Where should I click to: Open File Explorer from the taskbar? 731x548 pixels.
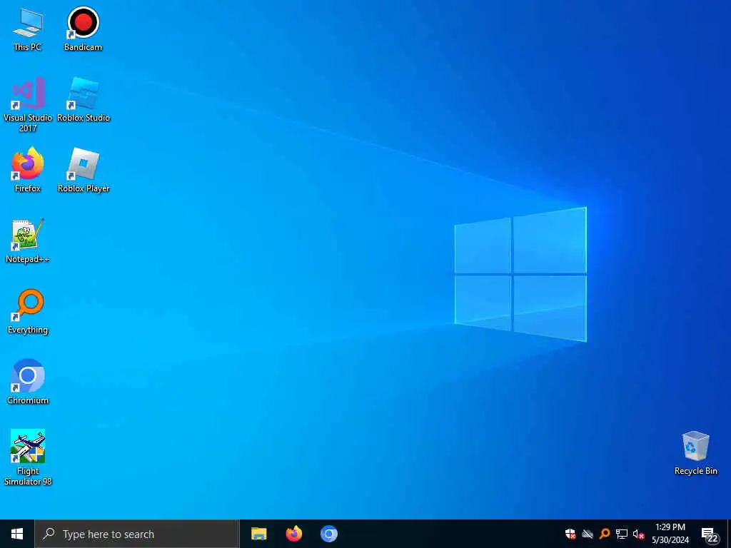pos(258,534)
